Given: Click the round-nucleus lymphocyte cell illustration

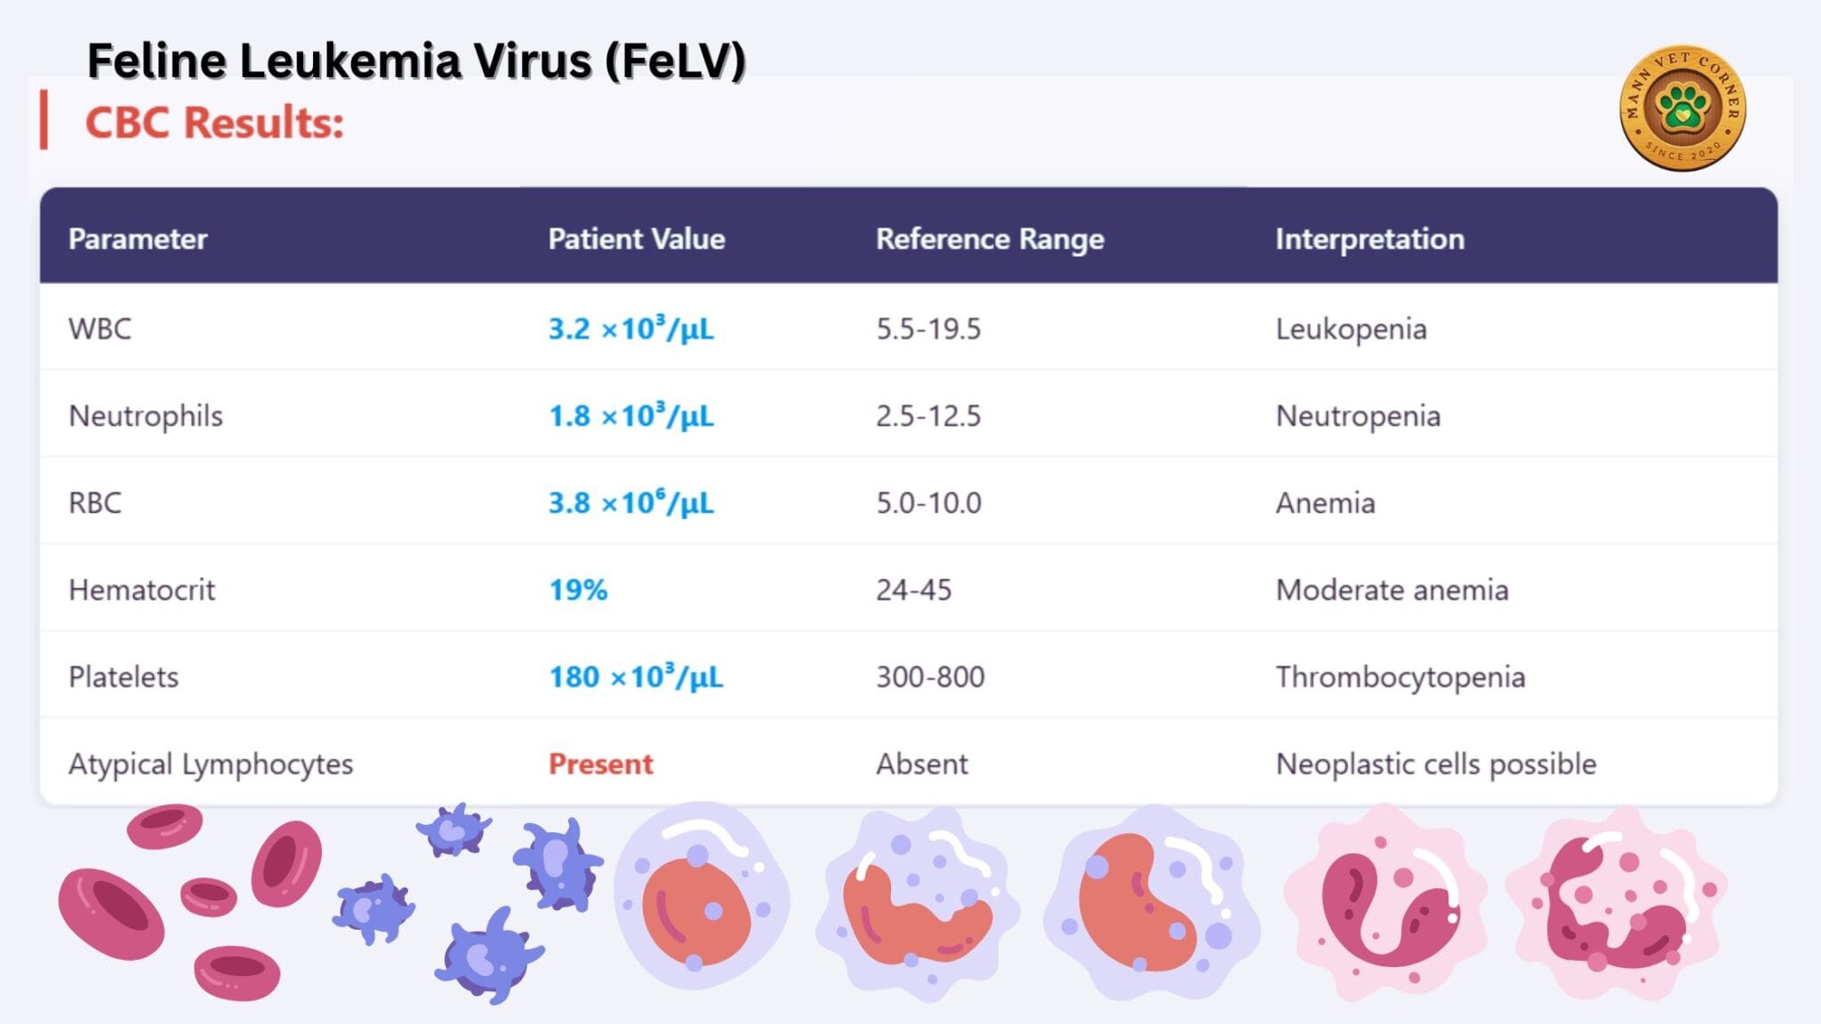Looking at the screenshot, I should (x=701, y=898).
